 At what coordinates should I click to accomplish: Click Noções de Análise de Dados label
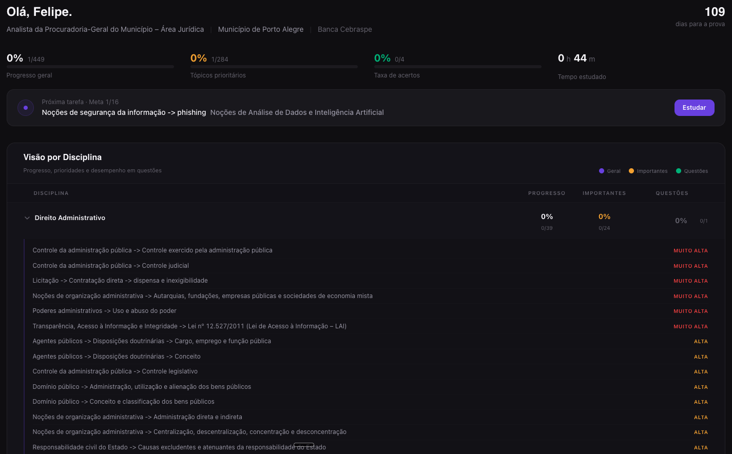point(297,112)
